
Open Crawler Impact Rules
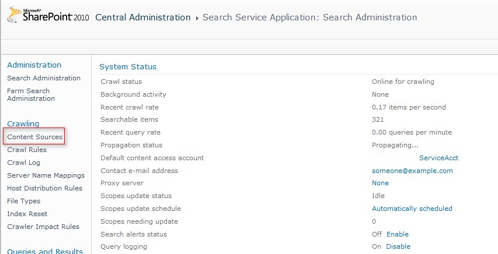pyautogui.click(x=43, y=227)
